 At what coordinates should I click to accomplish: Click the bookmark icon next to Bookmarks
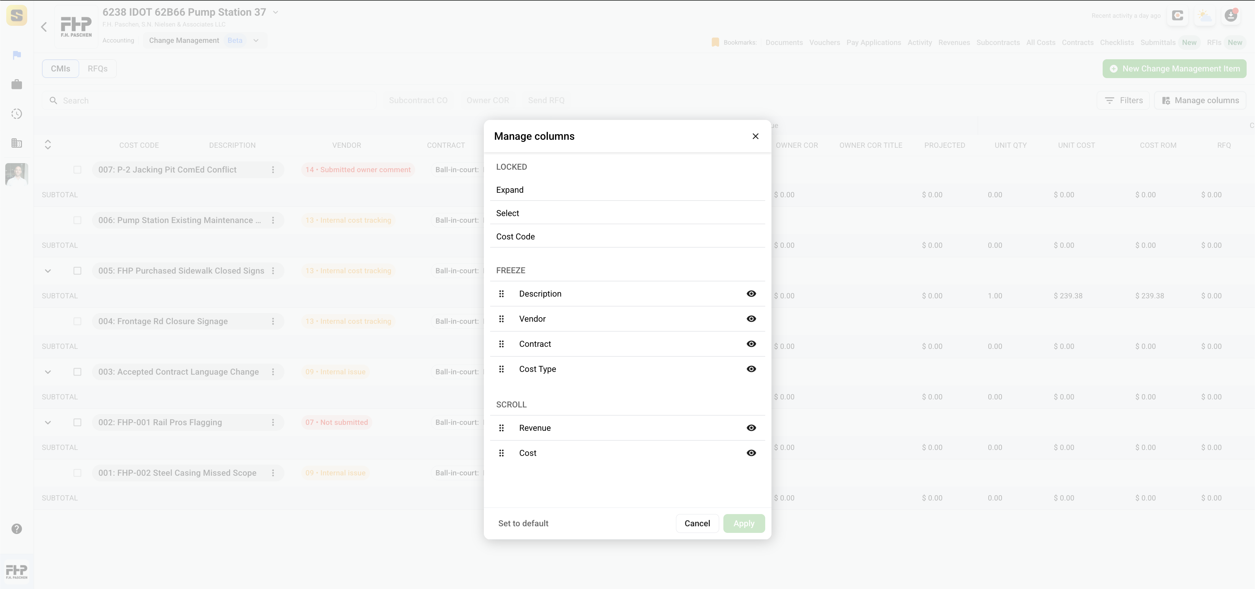click(715, 43)
